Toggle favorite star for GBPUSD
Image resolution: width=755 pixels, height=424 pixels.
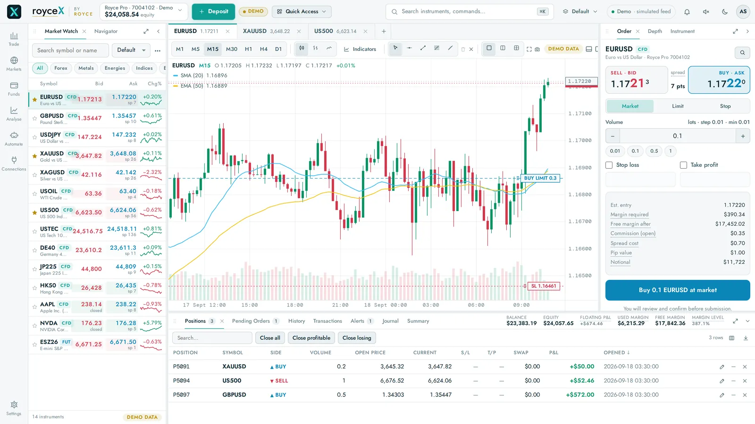34,119
